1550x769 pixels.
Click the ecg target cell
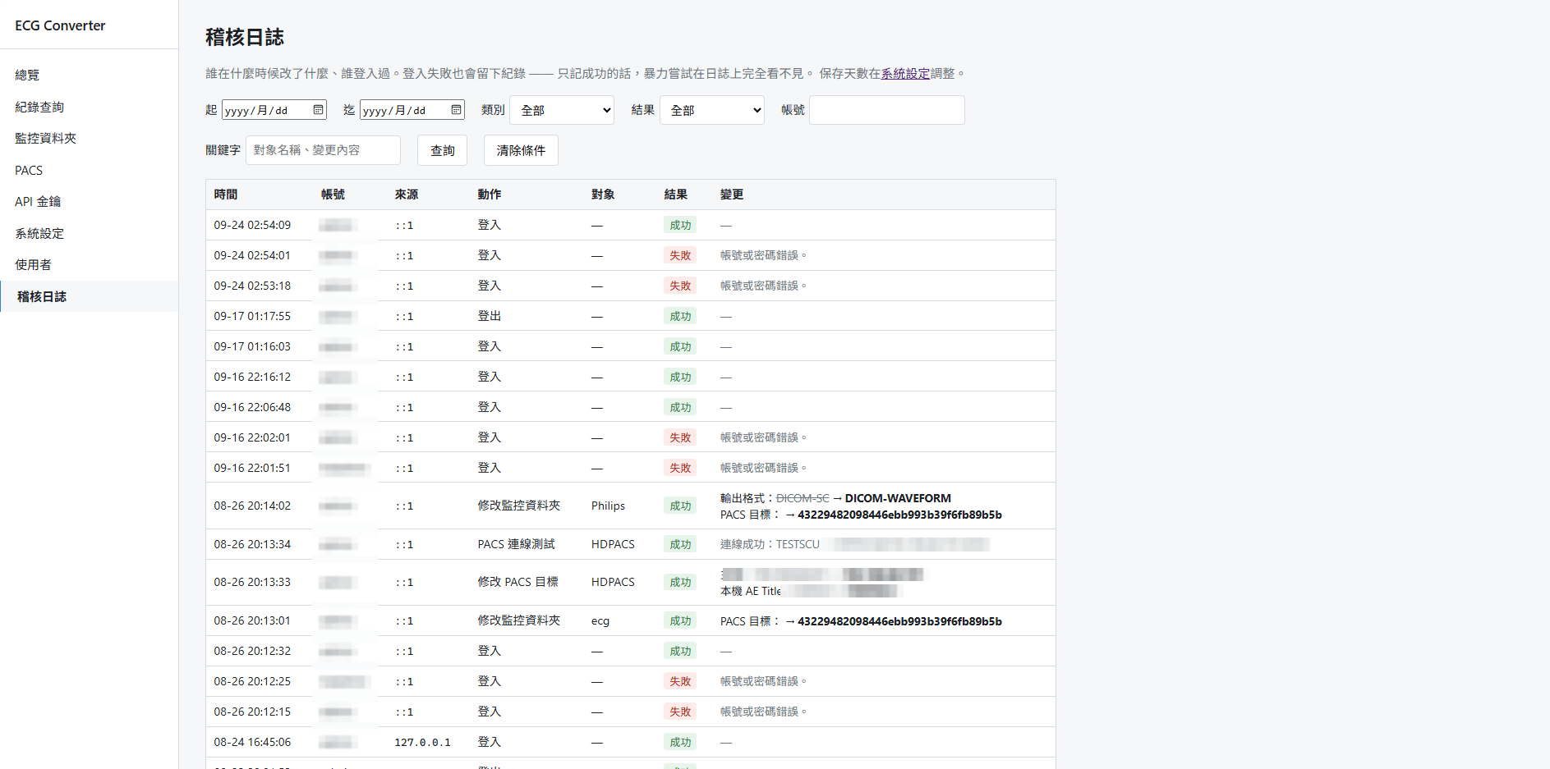600,621
